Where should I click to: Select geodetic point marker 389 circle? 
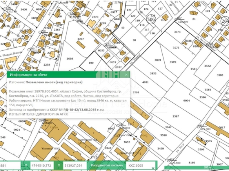click(29, 50)
